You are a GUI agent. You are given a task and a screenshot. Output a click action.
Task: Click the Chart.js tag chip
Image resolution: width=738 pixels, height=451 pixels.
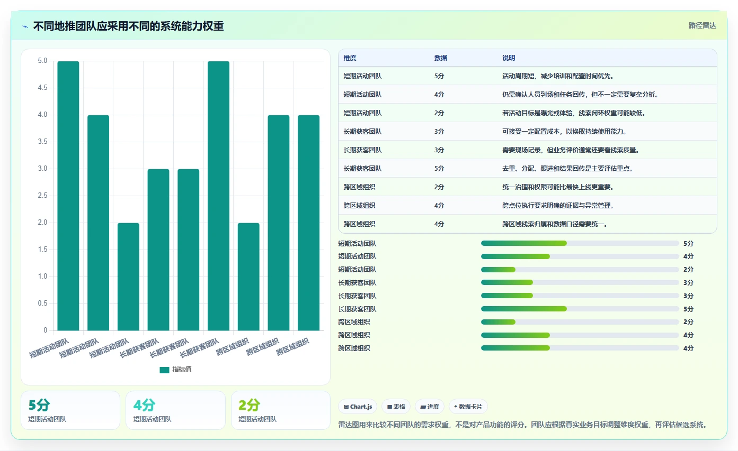[x=358, y=407]
